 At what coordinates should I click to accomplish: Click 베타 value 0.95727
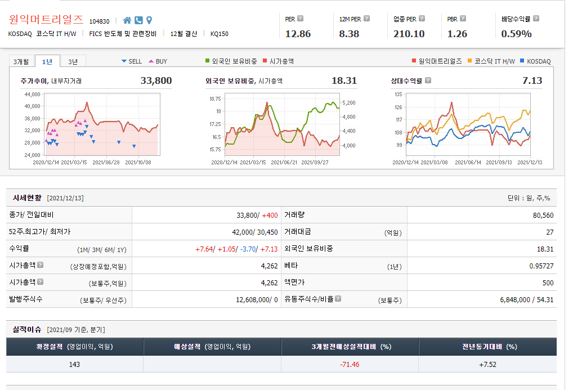point(541,266)
